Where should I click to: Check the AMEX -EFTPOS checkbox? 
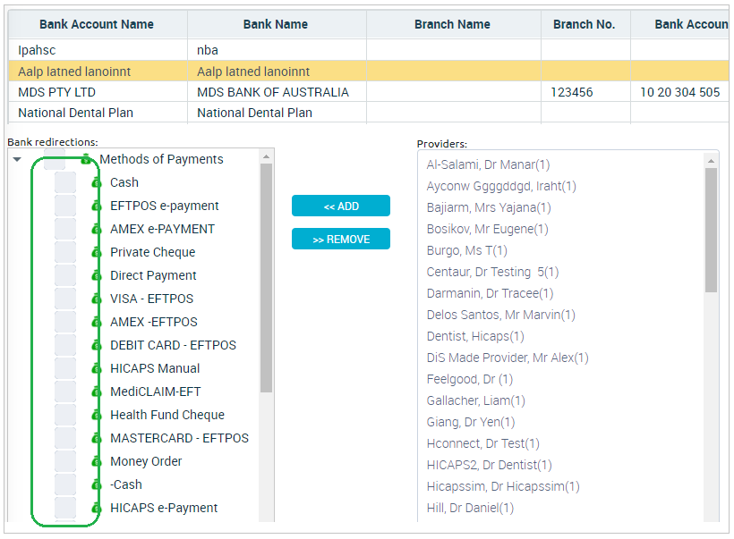(65, 322)
